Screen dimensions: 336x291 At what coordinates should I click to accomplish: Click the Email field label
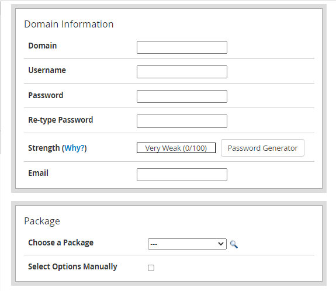click(39, 173)
